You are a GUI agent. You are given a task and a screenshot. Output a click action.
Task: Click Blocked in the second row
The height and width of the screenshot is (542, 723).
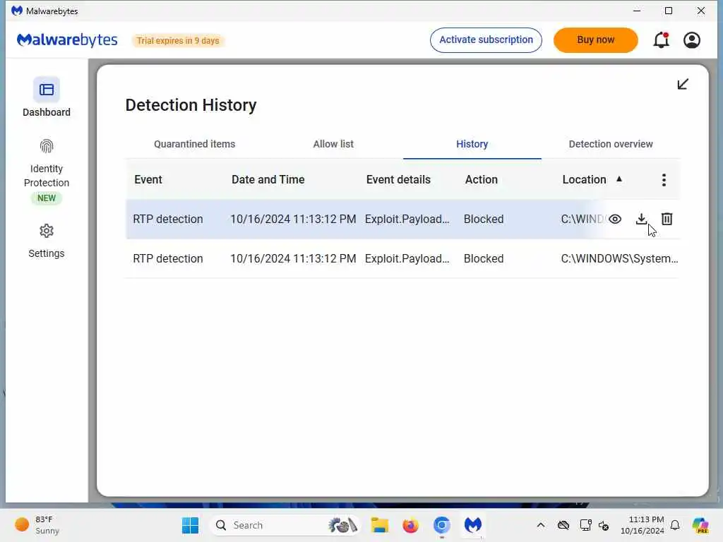tap(483, 258)
